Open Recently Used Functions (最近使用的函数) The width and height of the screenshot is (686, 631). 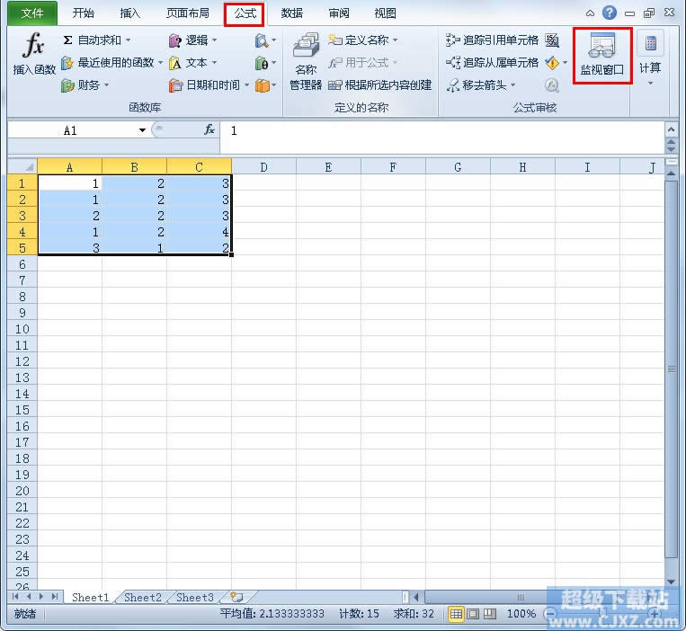tap(112, 63)
